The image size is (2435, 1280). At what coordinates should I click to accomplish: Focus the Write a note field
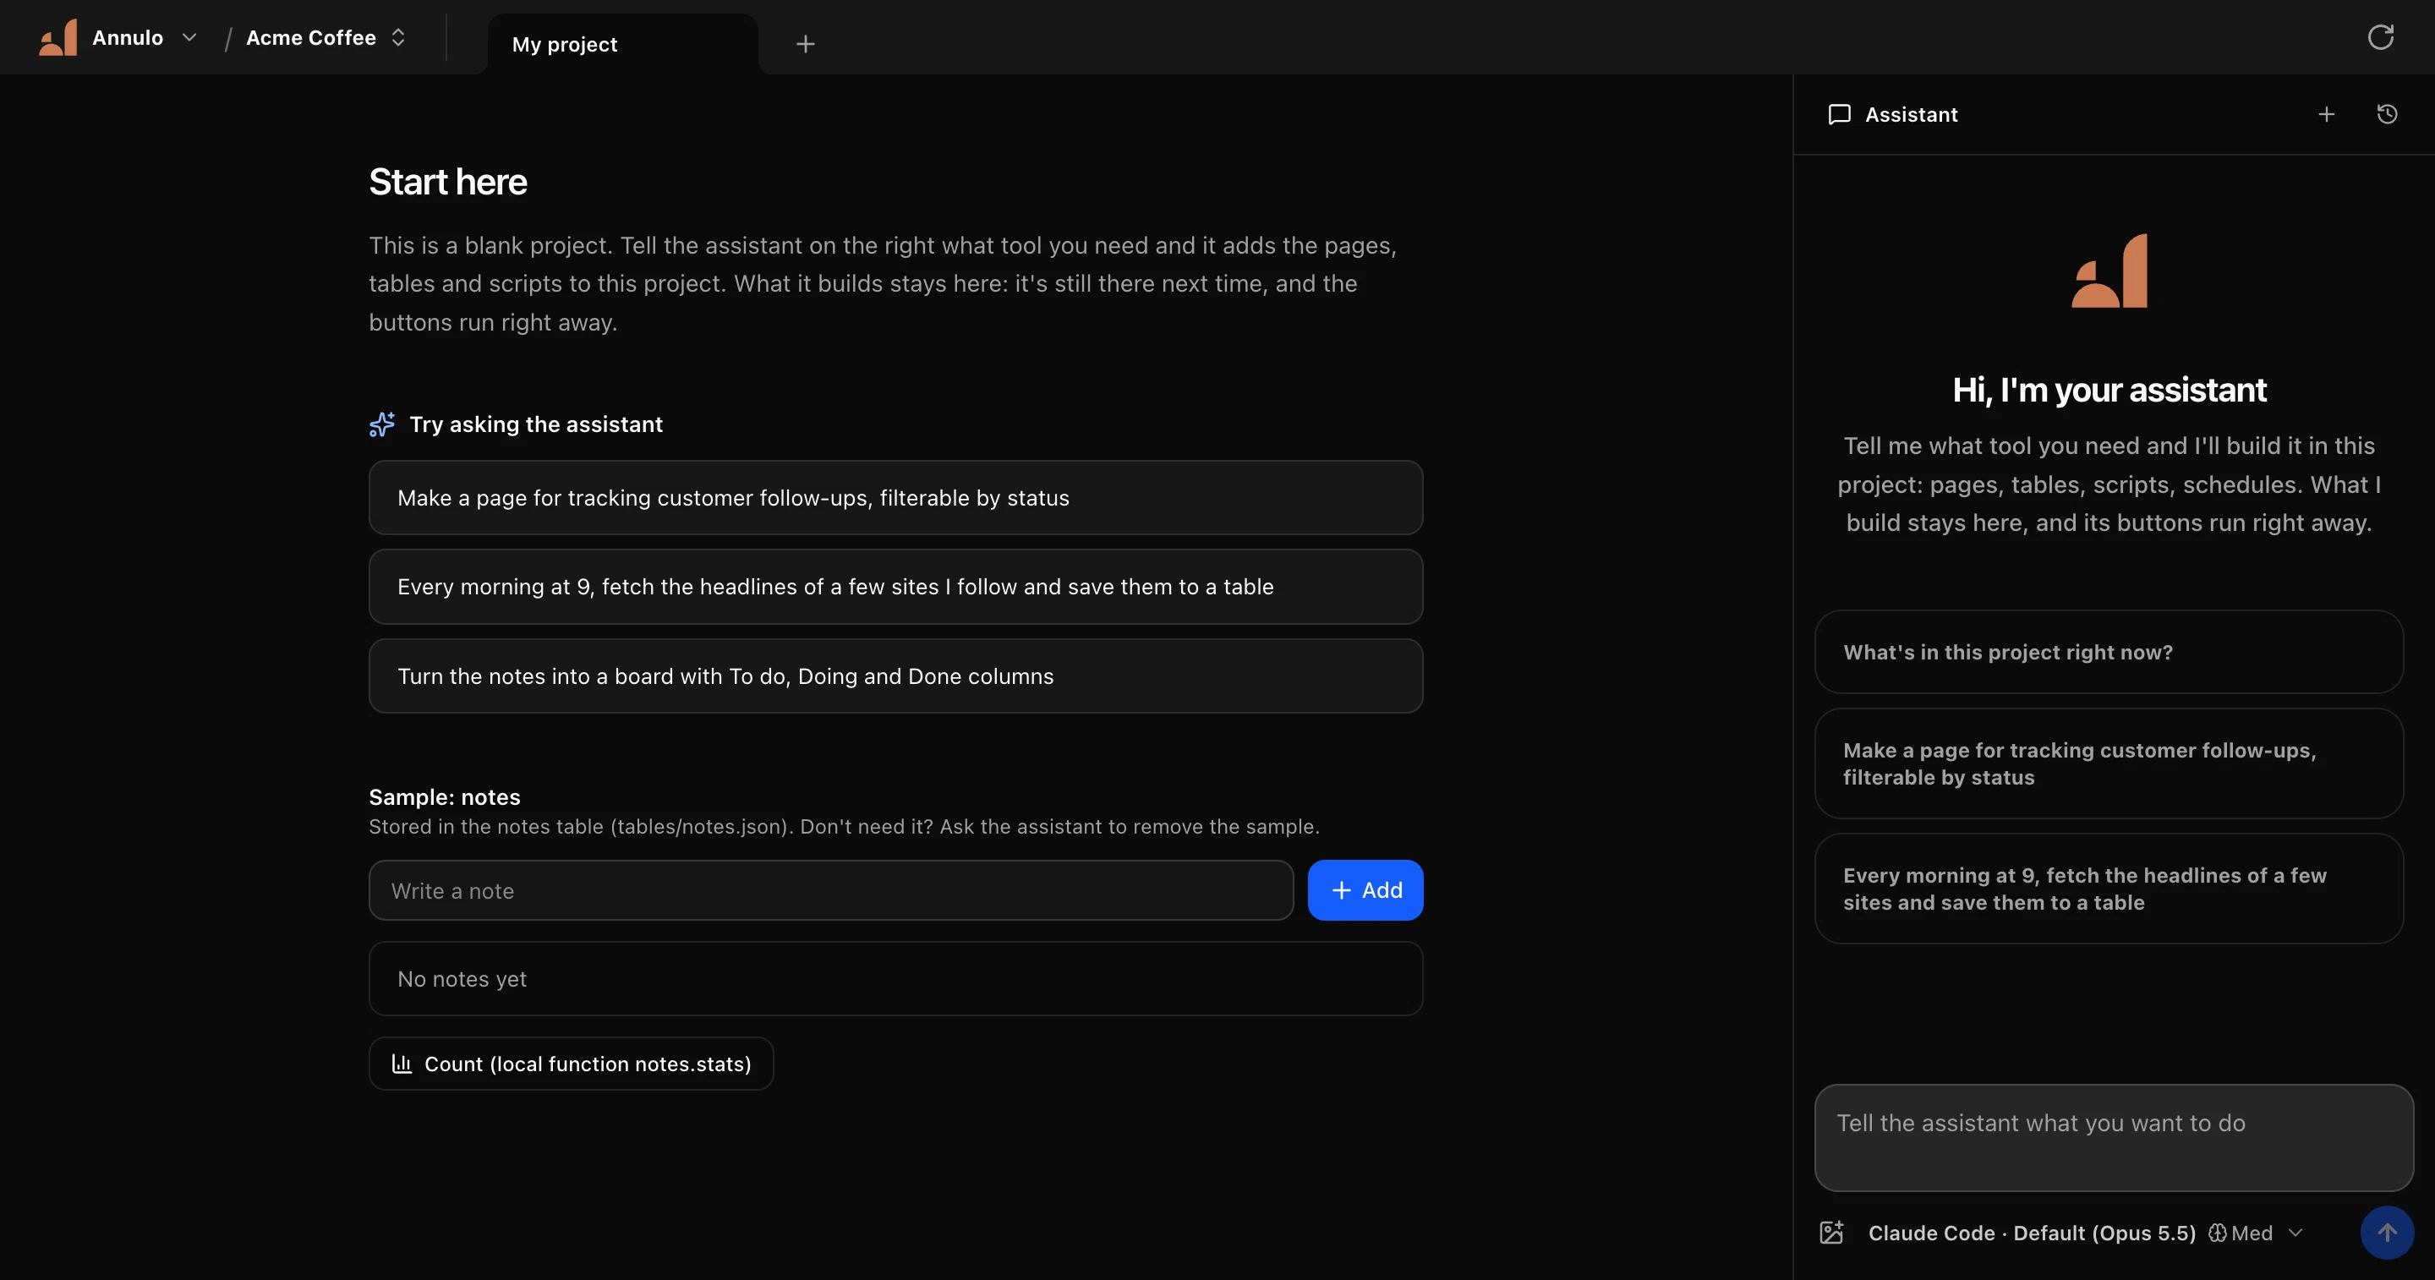[x=831, y=890]
